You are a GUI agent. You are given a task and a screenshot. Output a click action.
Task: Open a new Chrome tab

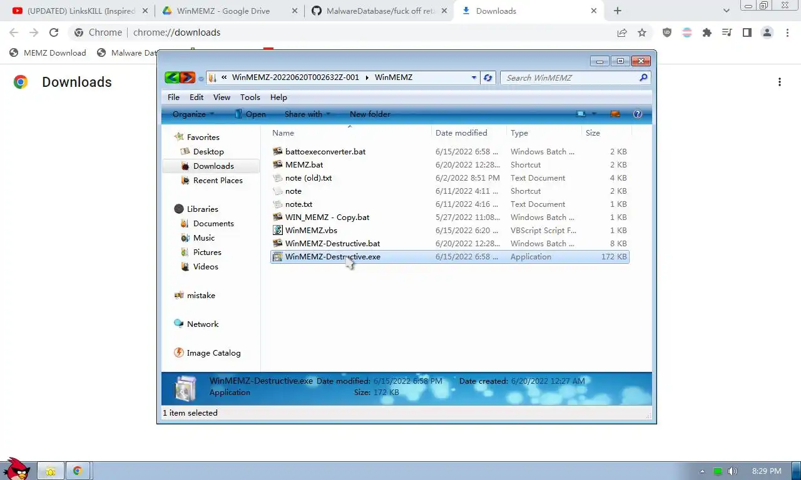(x=618, y=11)
